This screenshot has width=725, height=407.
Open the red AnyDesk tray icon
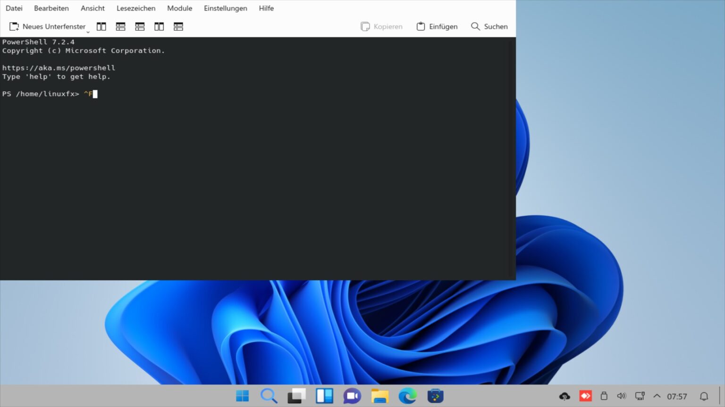click(x=586, y=396)
